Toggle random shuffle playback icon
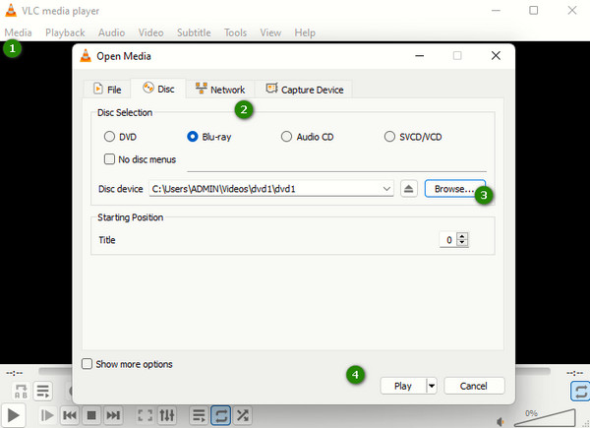Screen dimensions: 590x428 (x=242, y=415)
